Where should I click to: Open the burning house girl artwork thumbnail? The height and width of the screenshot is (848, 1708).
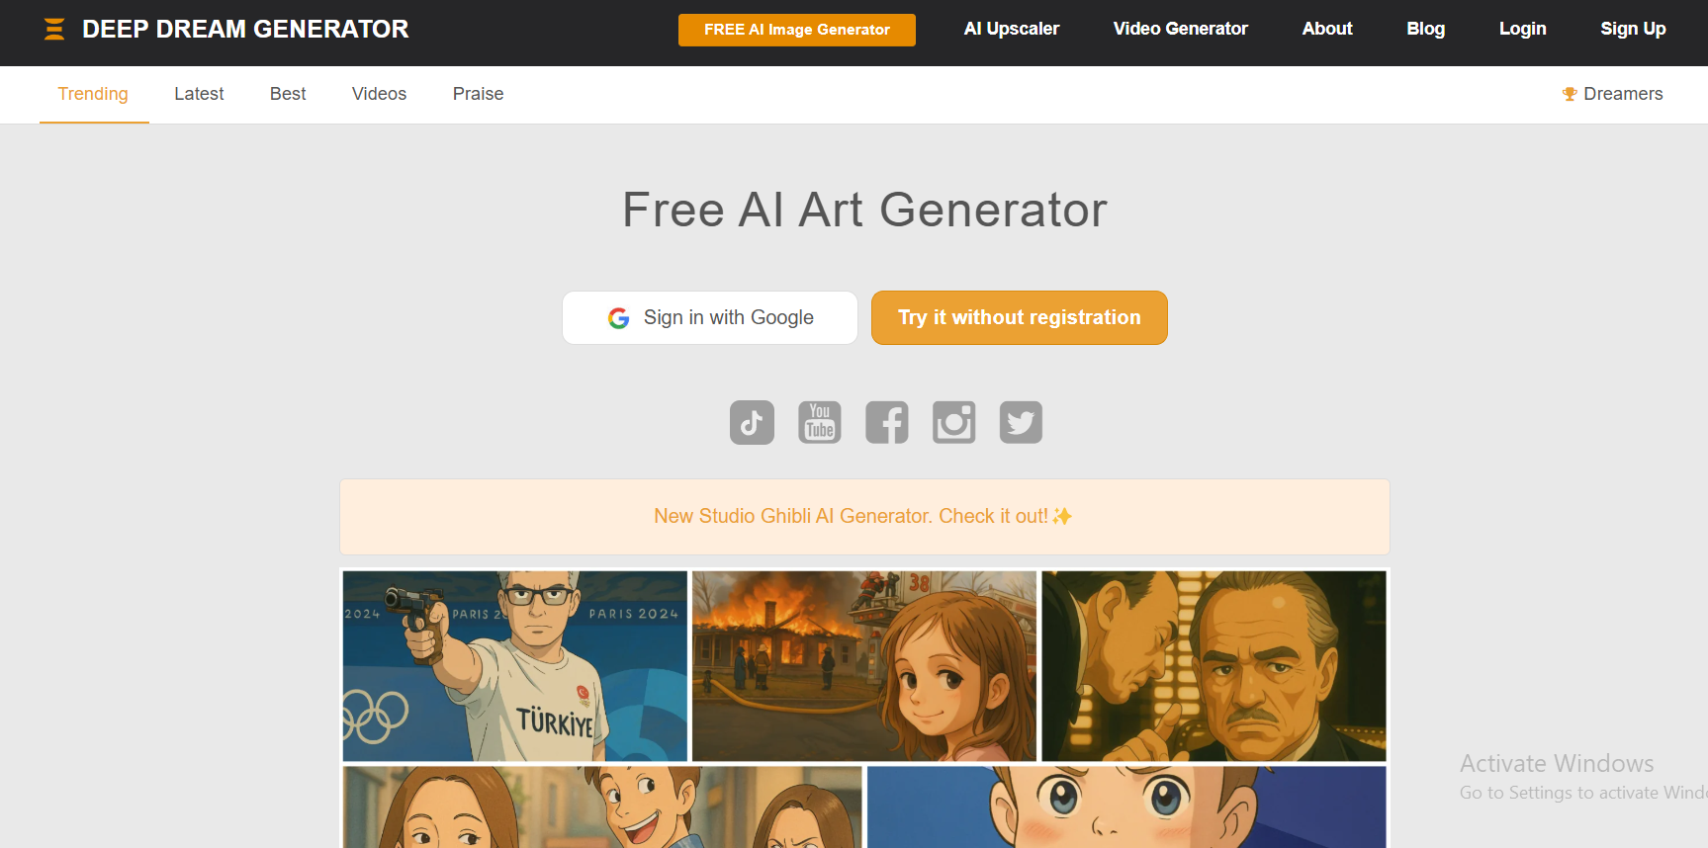point(864,666)
